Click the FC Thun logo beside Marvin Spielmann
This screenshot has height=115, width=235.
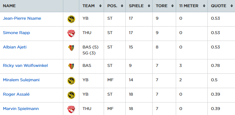[x=71, y=109]
